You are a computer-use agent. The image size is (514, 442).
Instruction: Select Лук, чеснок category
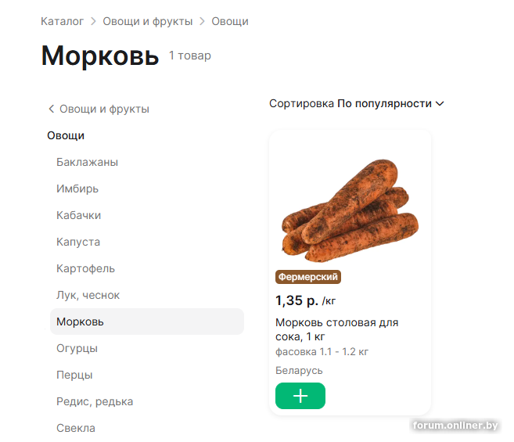88,295
